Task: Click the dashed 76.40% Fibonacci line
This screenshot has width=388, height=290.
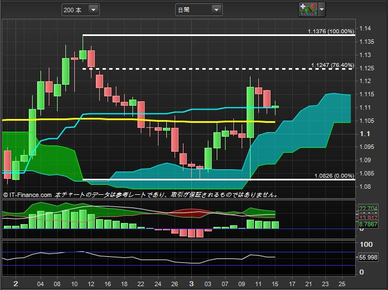Action: point(218,69)
